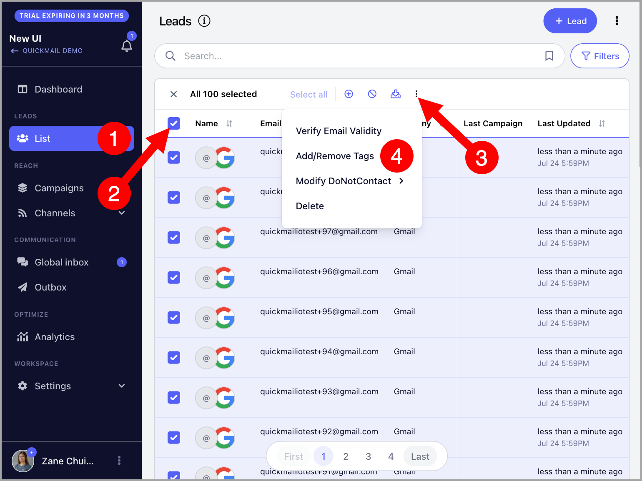Uncheck checkbox for quickmailiotest+97 row
Screen dimensions: 642x481
pyautogui.click(x=174, y=238)
